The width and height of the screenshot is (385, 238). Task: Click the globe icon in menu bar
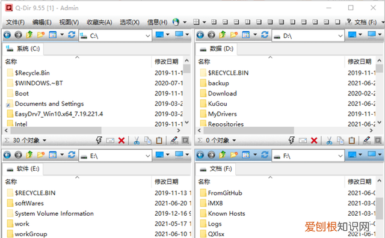[x=176, y=22]
